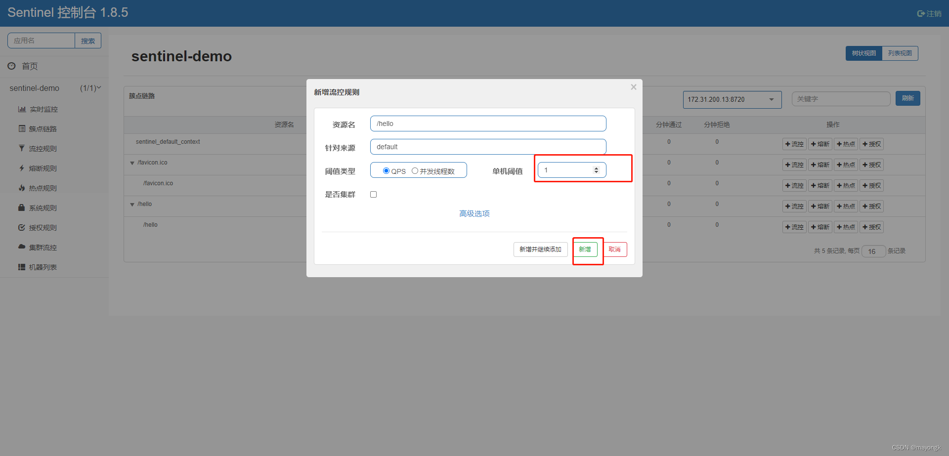Open 高级选项 advanced options
The image size is (949, 456).
point(474,213)
